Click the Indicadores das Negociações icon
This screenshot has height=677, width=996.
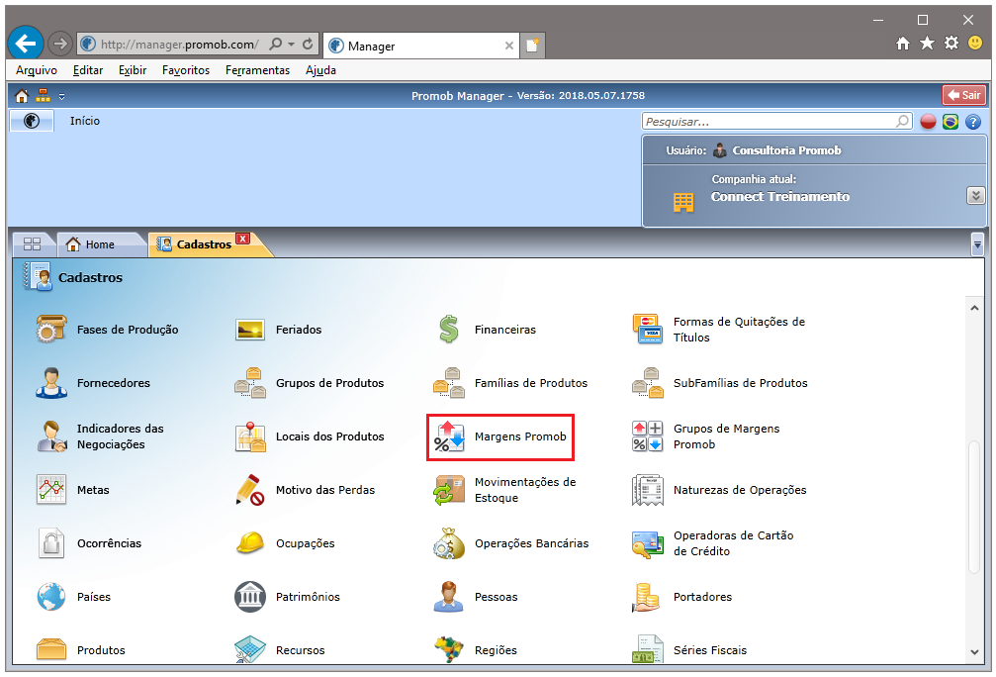51,436
